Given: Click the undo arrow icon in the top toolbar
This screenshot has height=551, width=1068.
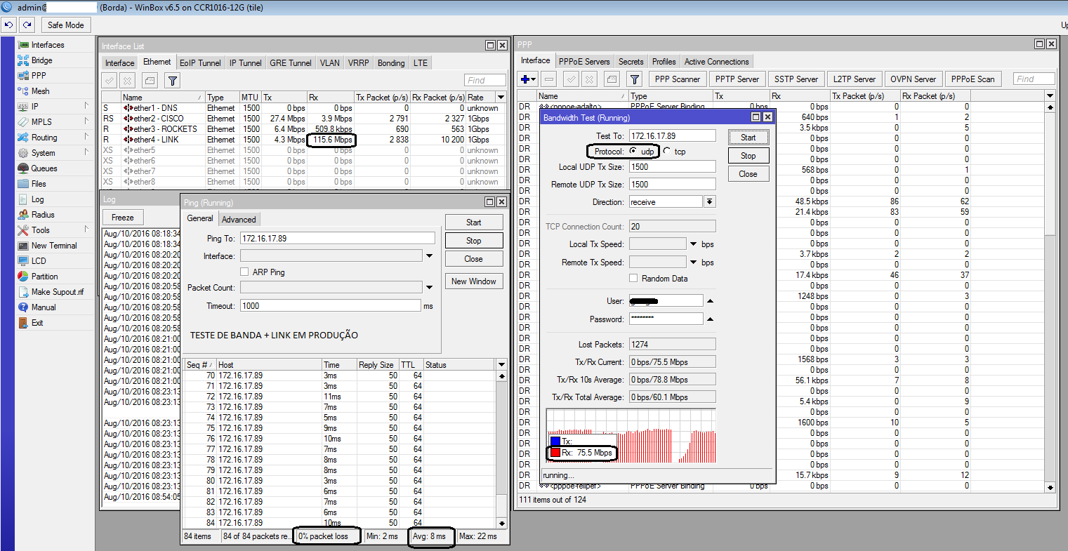Looking at the screenshot, I should point(9,25).
